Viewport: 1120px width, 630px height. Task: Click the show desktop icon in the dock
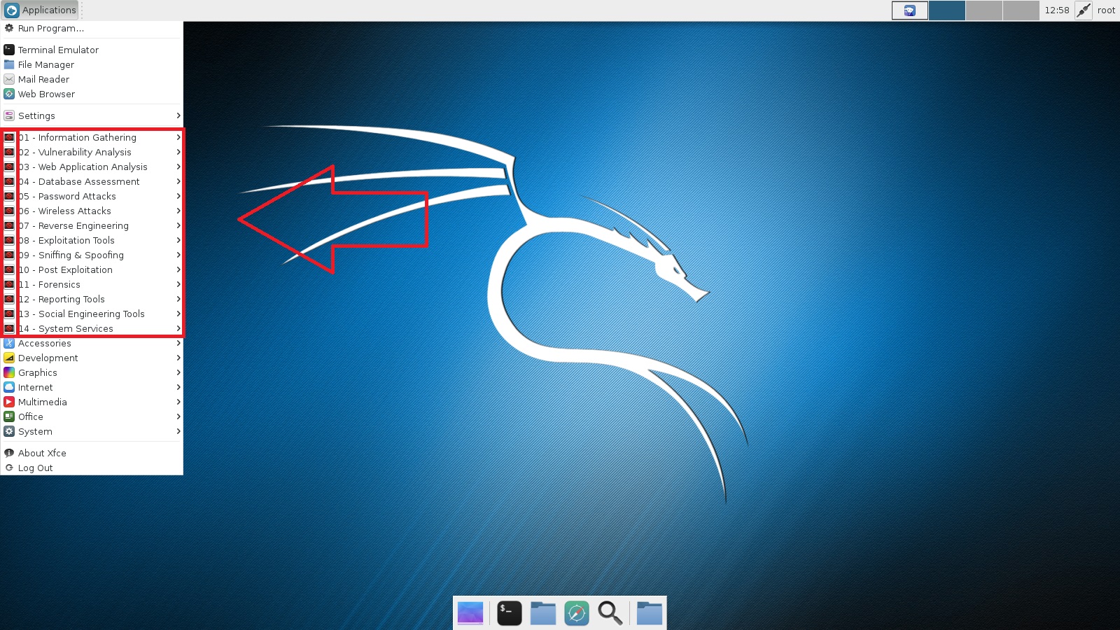470,612
